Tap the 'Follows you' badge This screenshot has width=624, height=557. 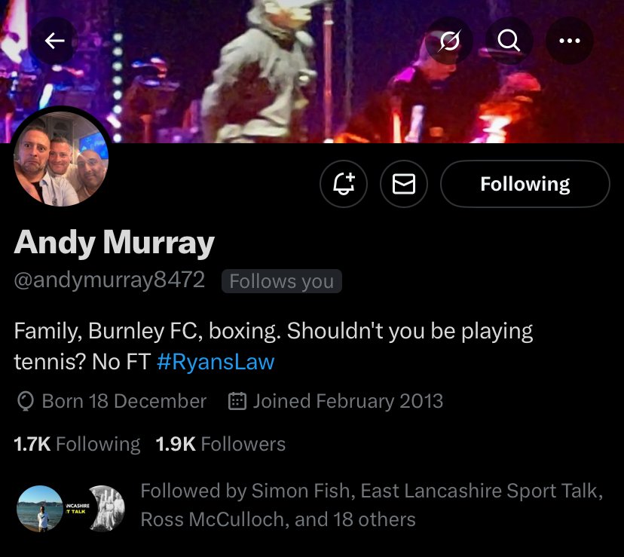281,281
